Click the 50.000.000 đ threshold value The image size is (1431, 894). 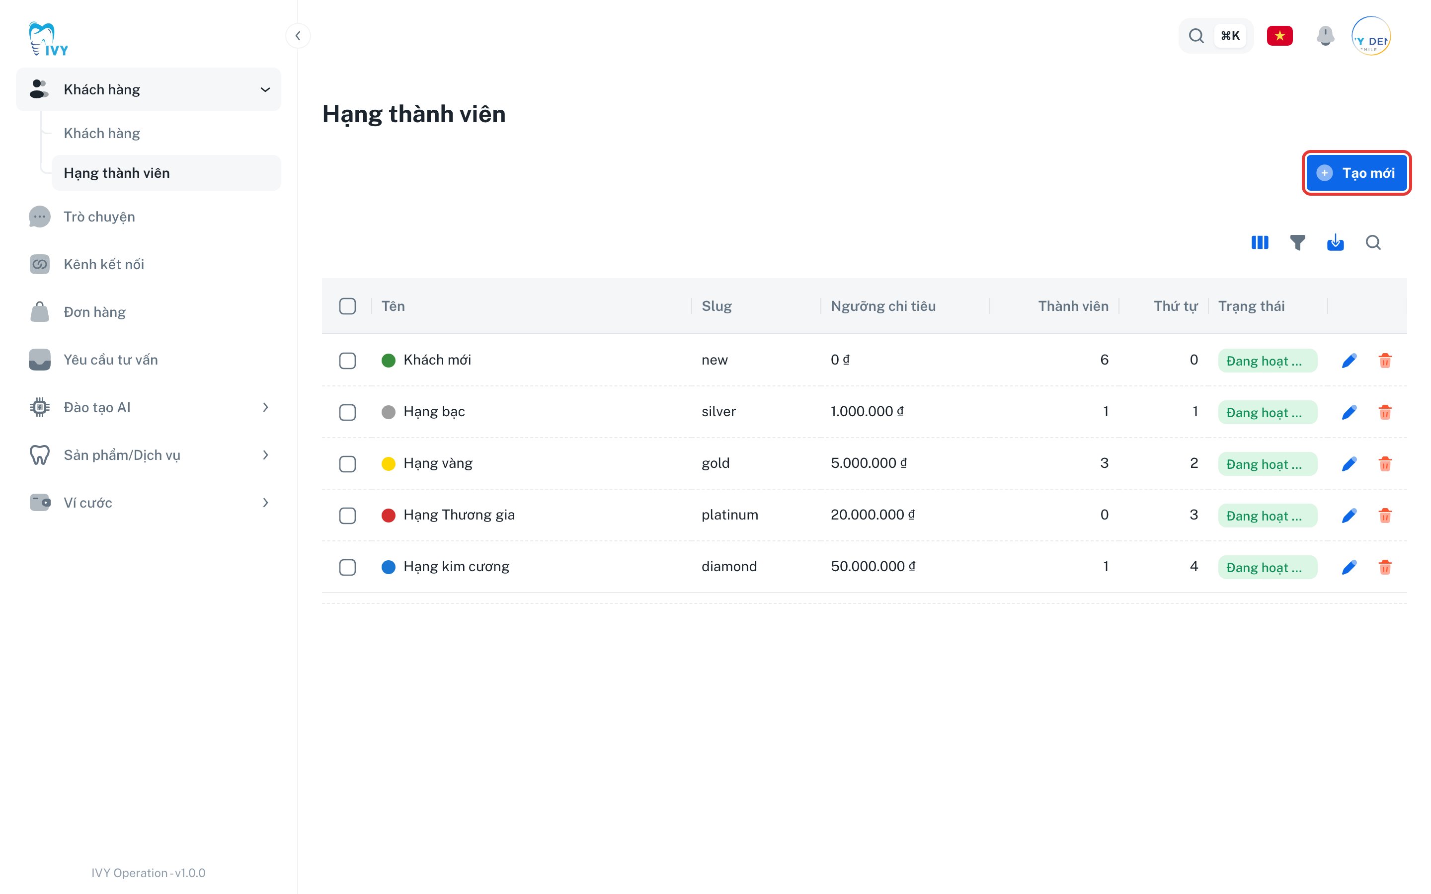click(873, 566)
